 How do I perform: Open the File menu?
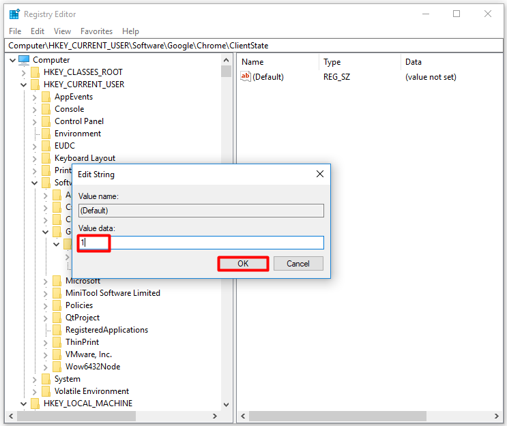[x=15, y=31]
